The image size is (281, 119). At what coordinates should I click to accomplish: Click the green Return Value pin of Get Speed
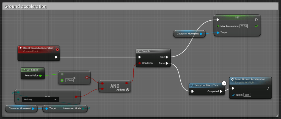click(x=41, y=75)
